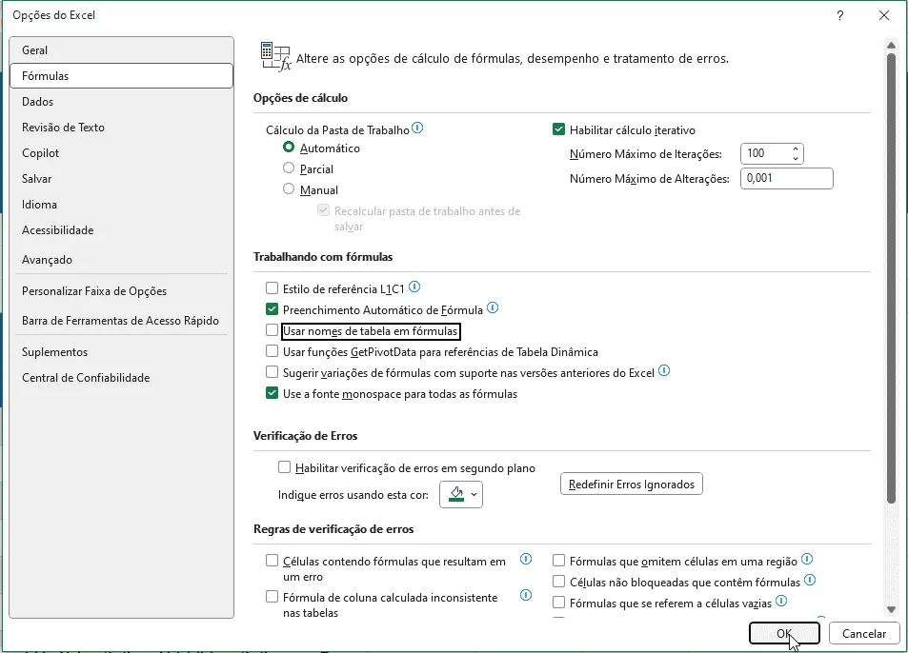The width and height of the screenshot is (908, 653).
Task: Click info icon next to Estilo de referência L1C1
Action: [414, 287]
